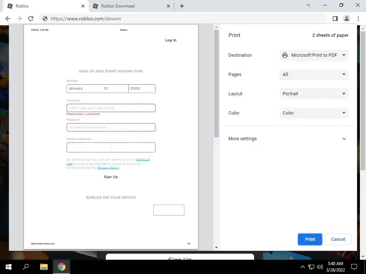
Task: Close the Roblox tab
Action: click(83, 6)
